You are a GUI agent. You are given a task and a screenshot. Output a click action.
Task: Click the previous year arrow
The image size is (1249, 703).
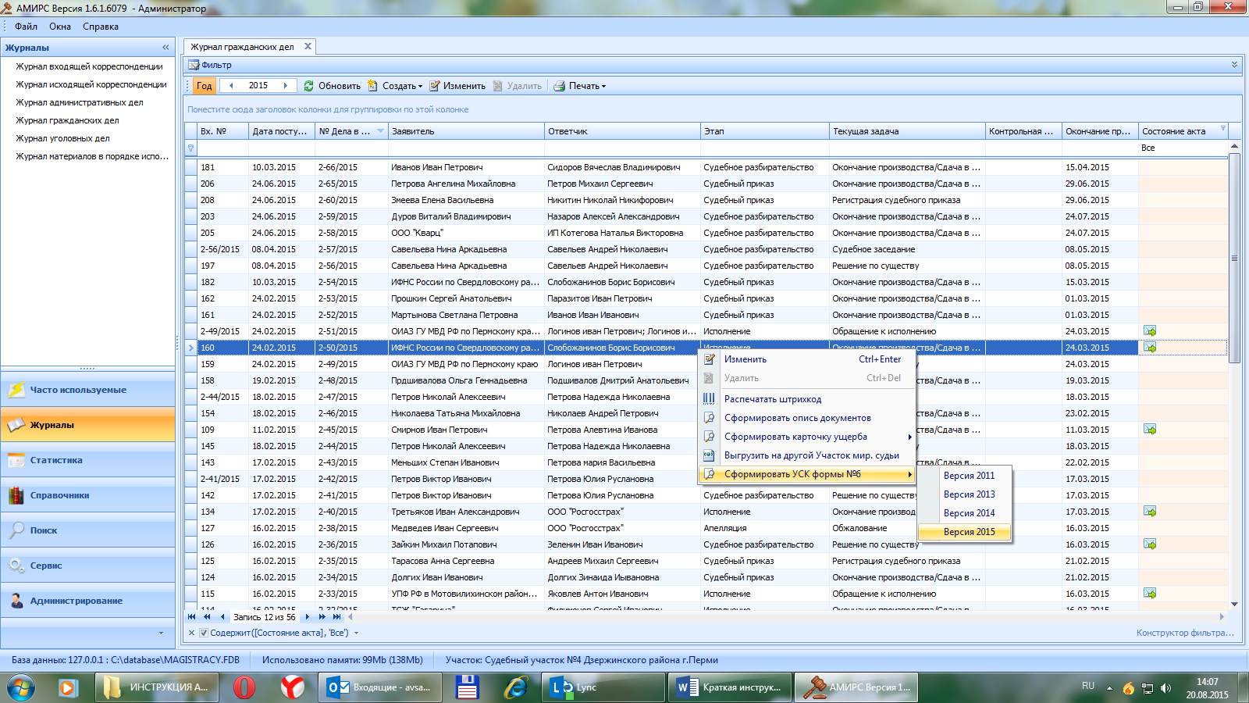point(231,86)
